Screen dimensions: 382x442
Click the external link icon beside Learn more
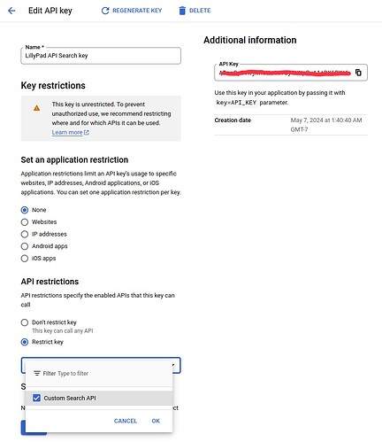(87, 133)
